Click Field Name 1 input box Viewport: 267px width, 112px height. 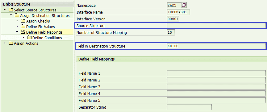tap(216, 73)
